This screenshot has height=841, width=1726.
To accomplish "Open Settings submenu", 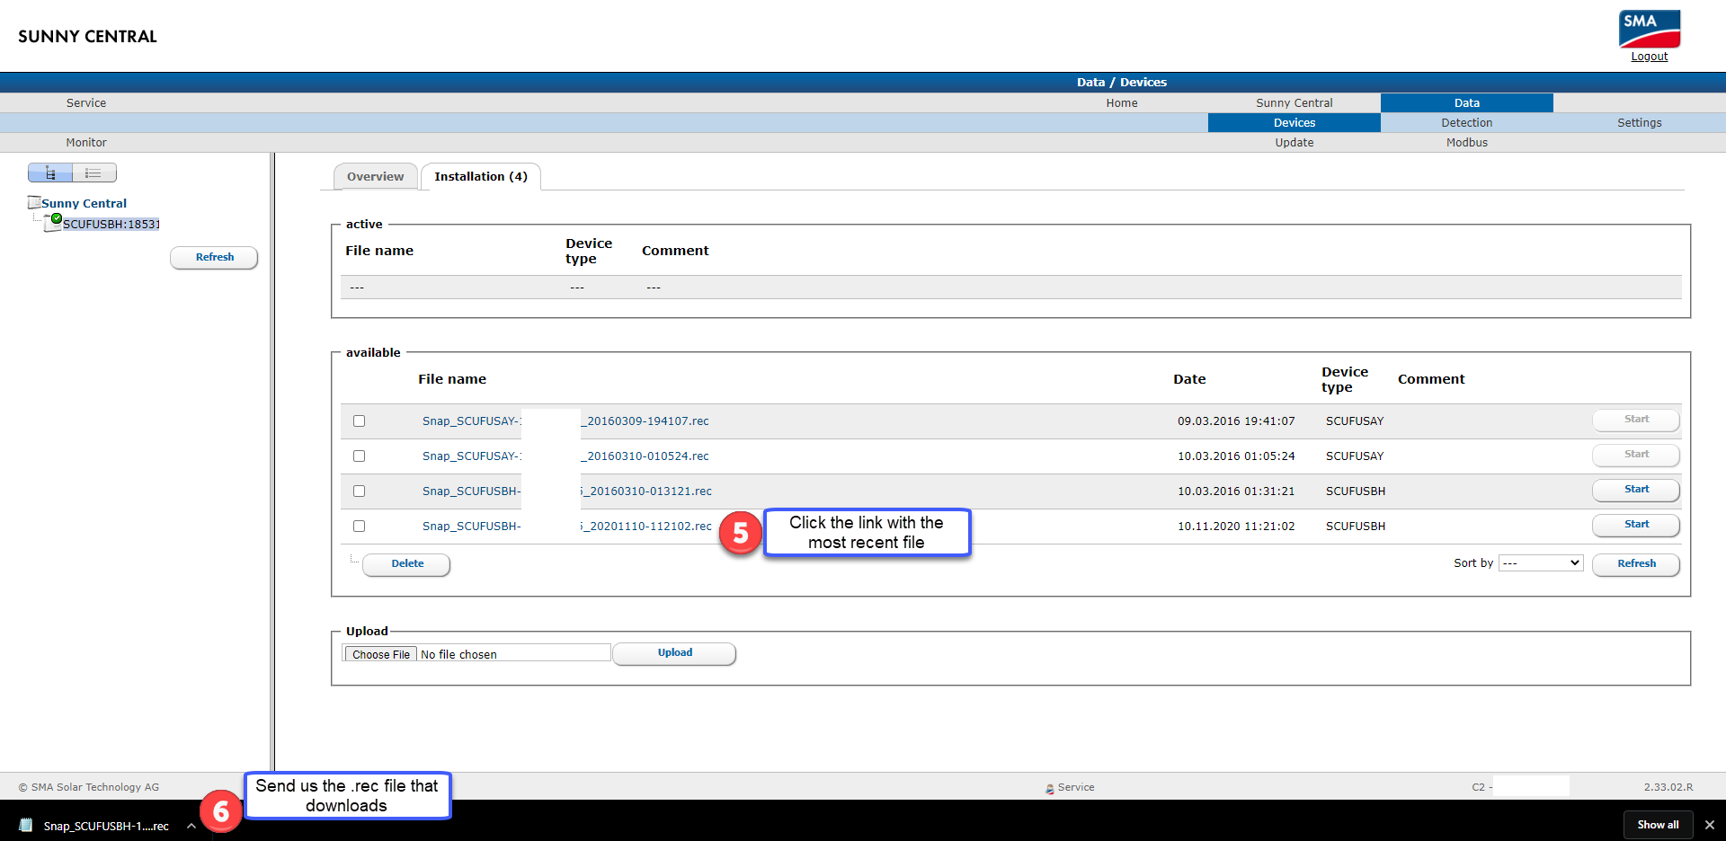I will 1640,122.
